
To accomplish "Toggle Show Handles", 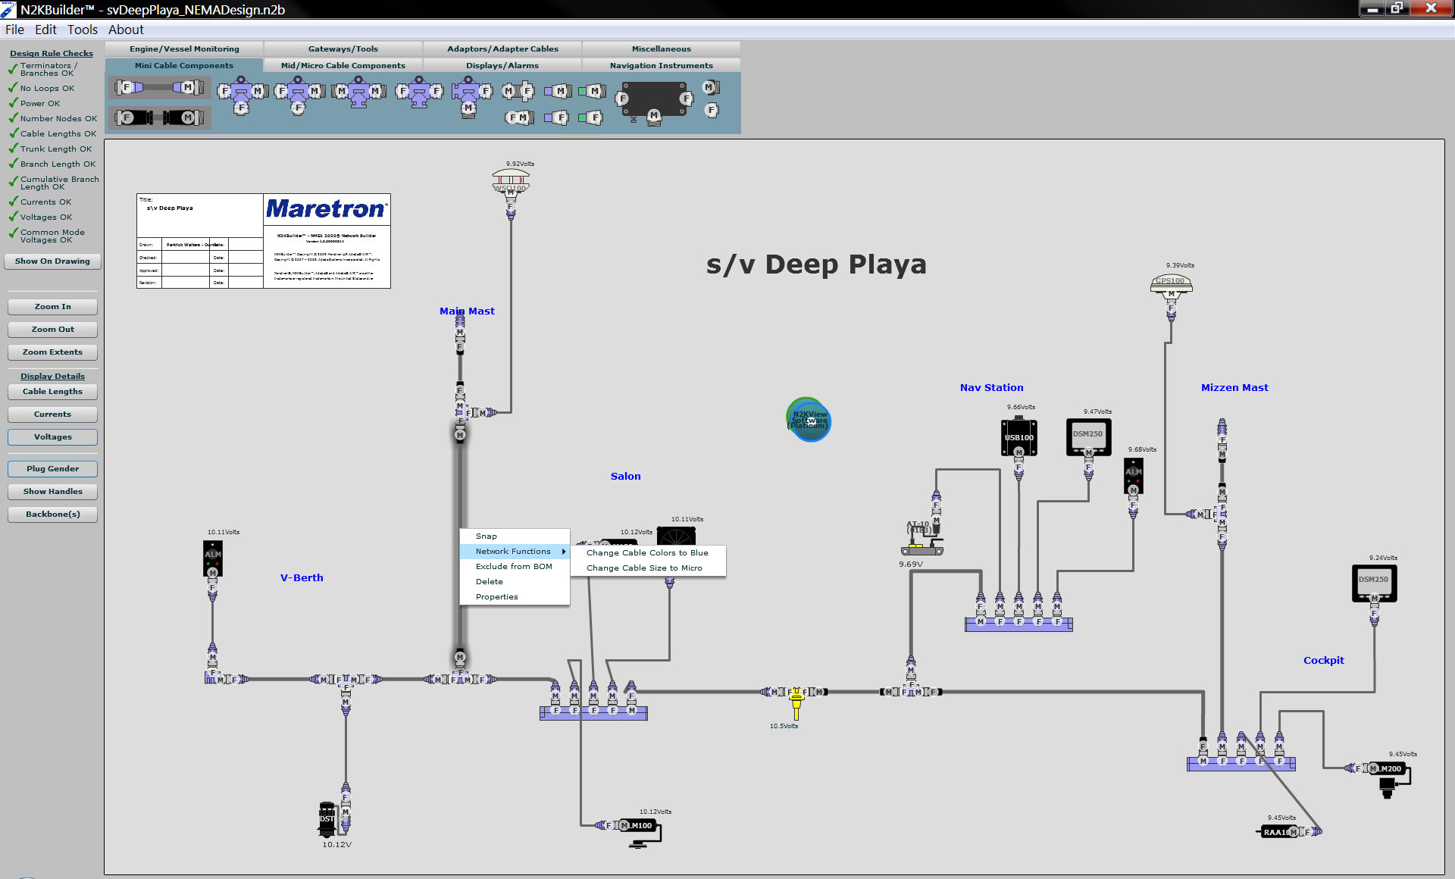I will tap(52, 492).
